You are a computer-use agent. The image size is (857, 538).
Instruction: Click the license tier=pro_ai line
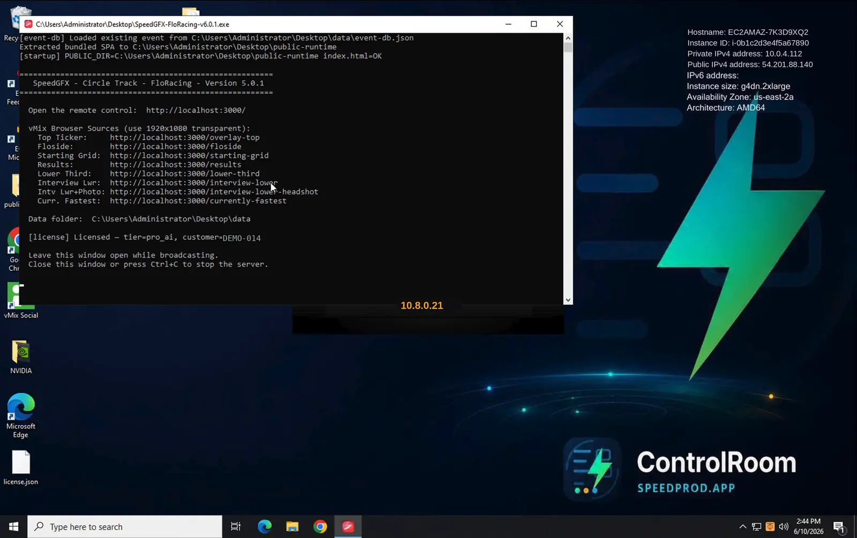click(145, 237)
